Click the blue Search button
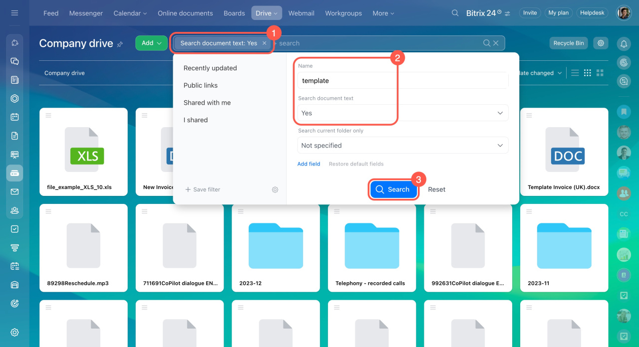 (393, 189)
